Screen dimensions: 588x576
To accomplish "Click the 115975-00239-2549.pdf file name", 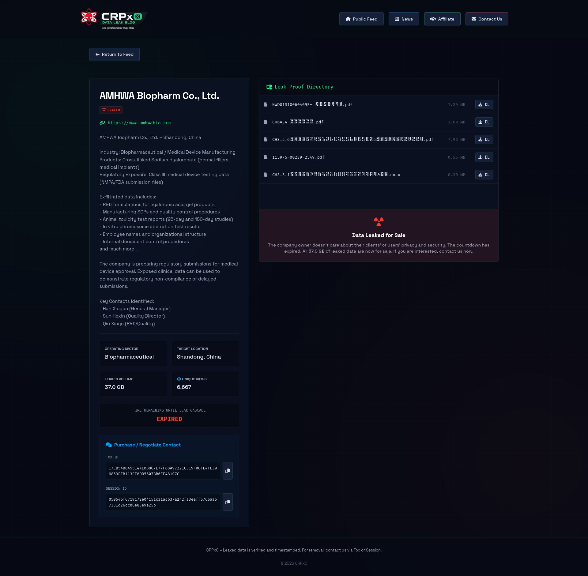I will tap(298, 157).
